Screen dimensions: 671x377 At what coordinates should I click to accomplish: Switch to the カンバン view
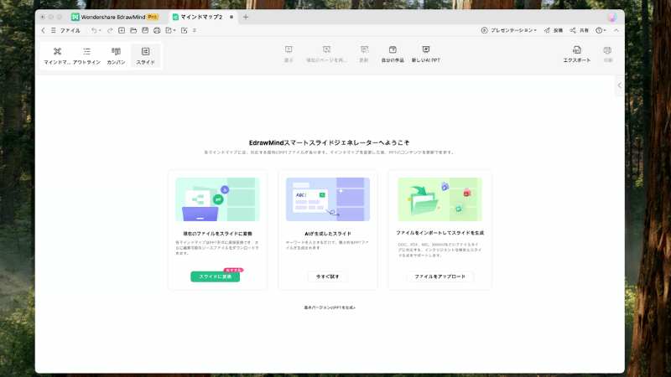point(116,55)
